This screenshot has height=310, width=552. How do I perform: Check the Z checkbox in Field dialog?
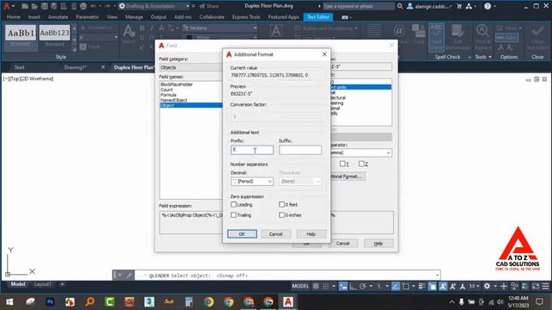coord(361,164)
